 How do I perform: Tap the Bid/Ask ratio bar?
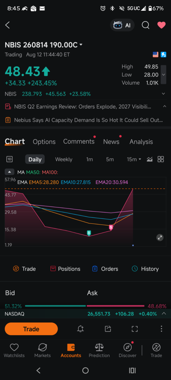pyautogui.click(x=85, y=306)
